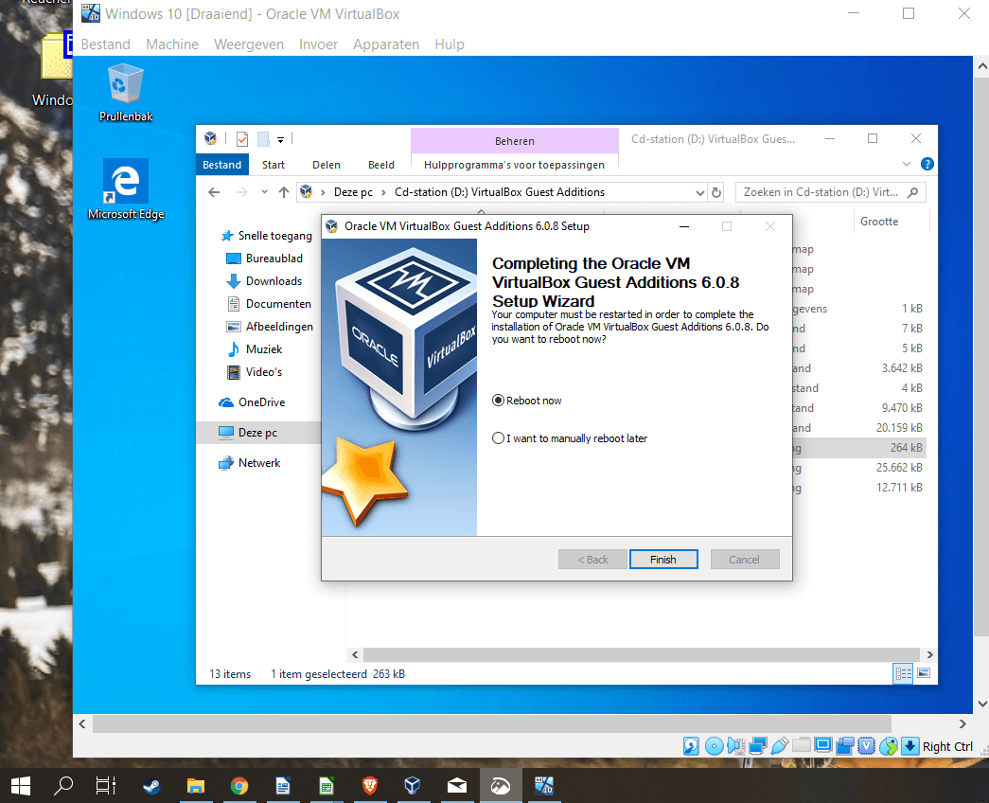This screenshot has width=989, height=803.
Task: Click the Brave browser taskbar icon
Action: (x=368, y=785)
